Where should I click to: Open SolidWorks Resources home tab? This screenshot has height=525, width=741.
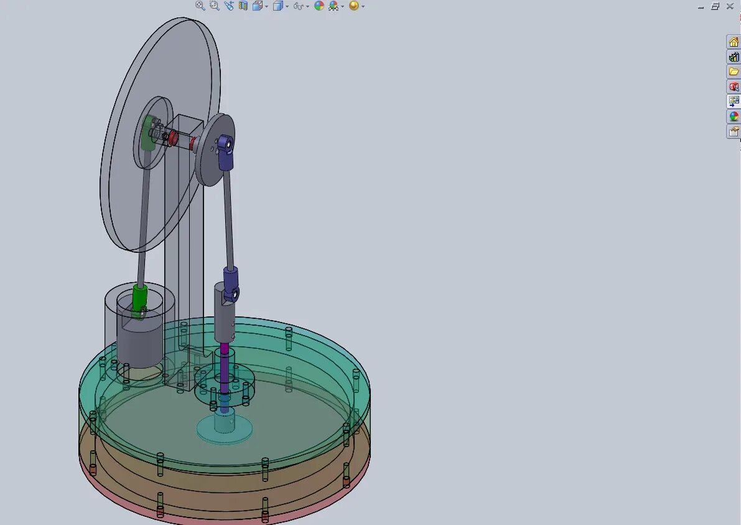pyautogui.click(x=734, y=42)
